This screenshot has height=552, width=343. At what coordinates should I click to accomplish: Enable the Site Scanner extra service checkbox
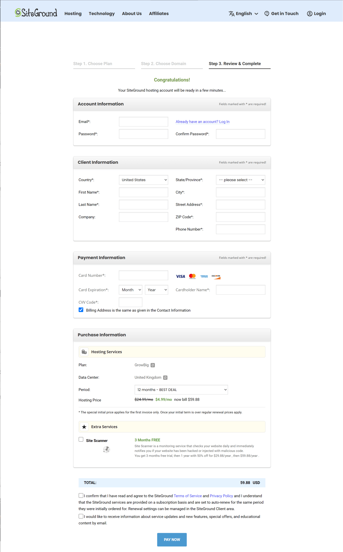click(x=81, y=439)
